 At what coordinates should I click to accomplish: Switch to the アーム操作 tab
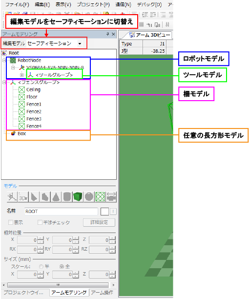102,293
